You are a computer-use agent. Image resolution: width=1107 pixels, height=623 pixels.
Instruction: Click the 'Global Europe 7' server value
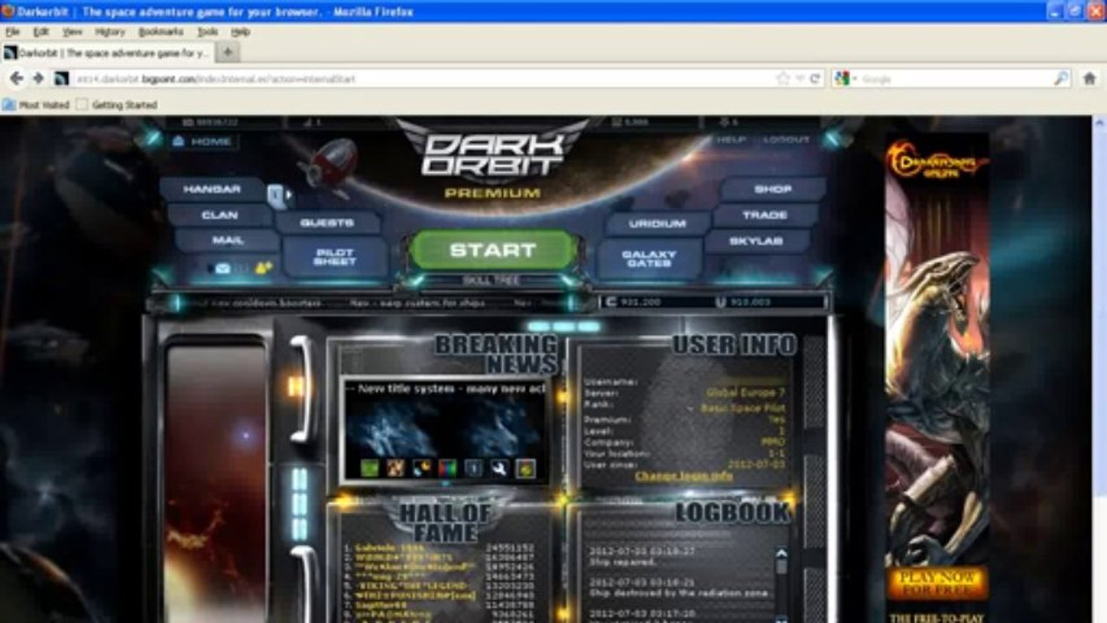(x=745, y=392)
